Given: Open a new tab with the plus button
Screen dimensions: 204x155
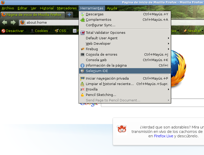Looking at the screenshot, I should [69, 15].
